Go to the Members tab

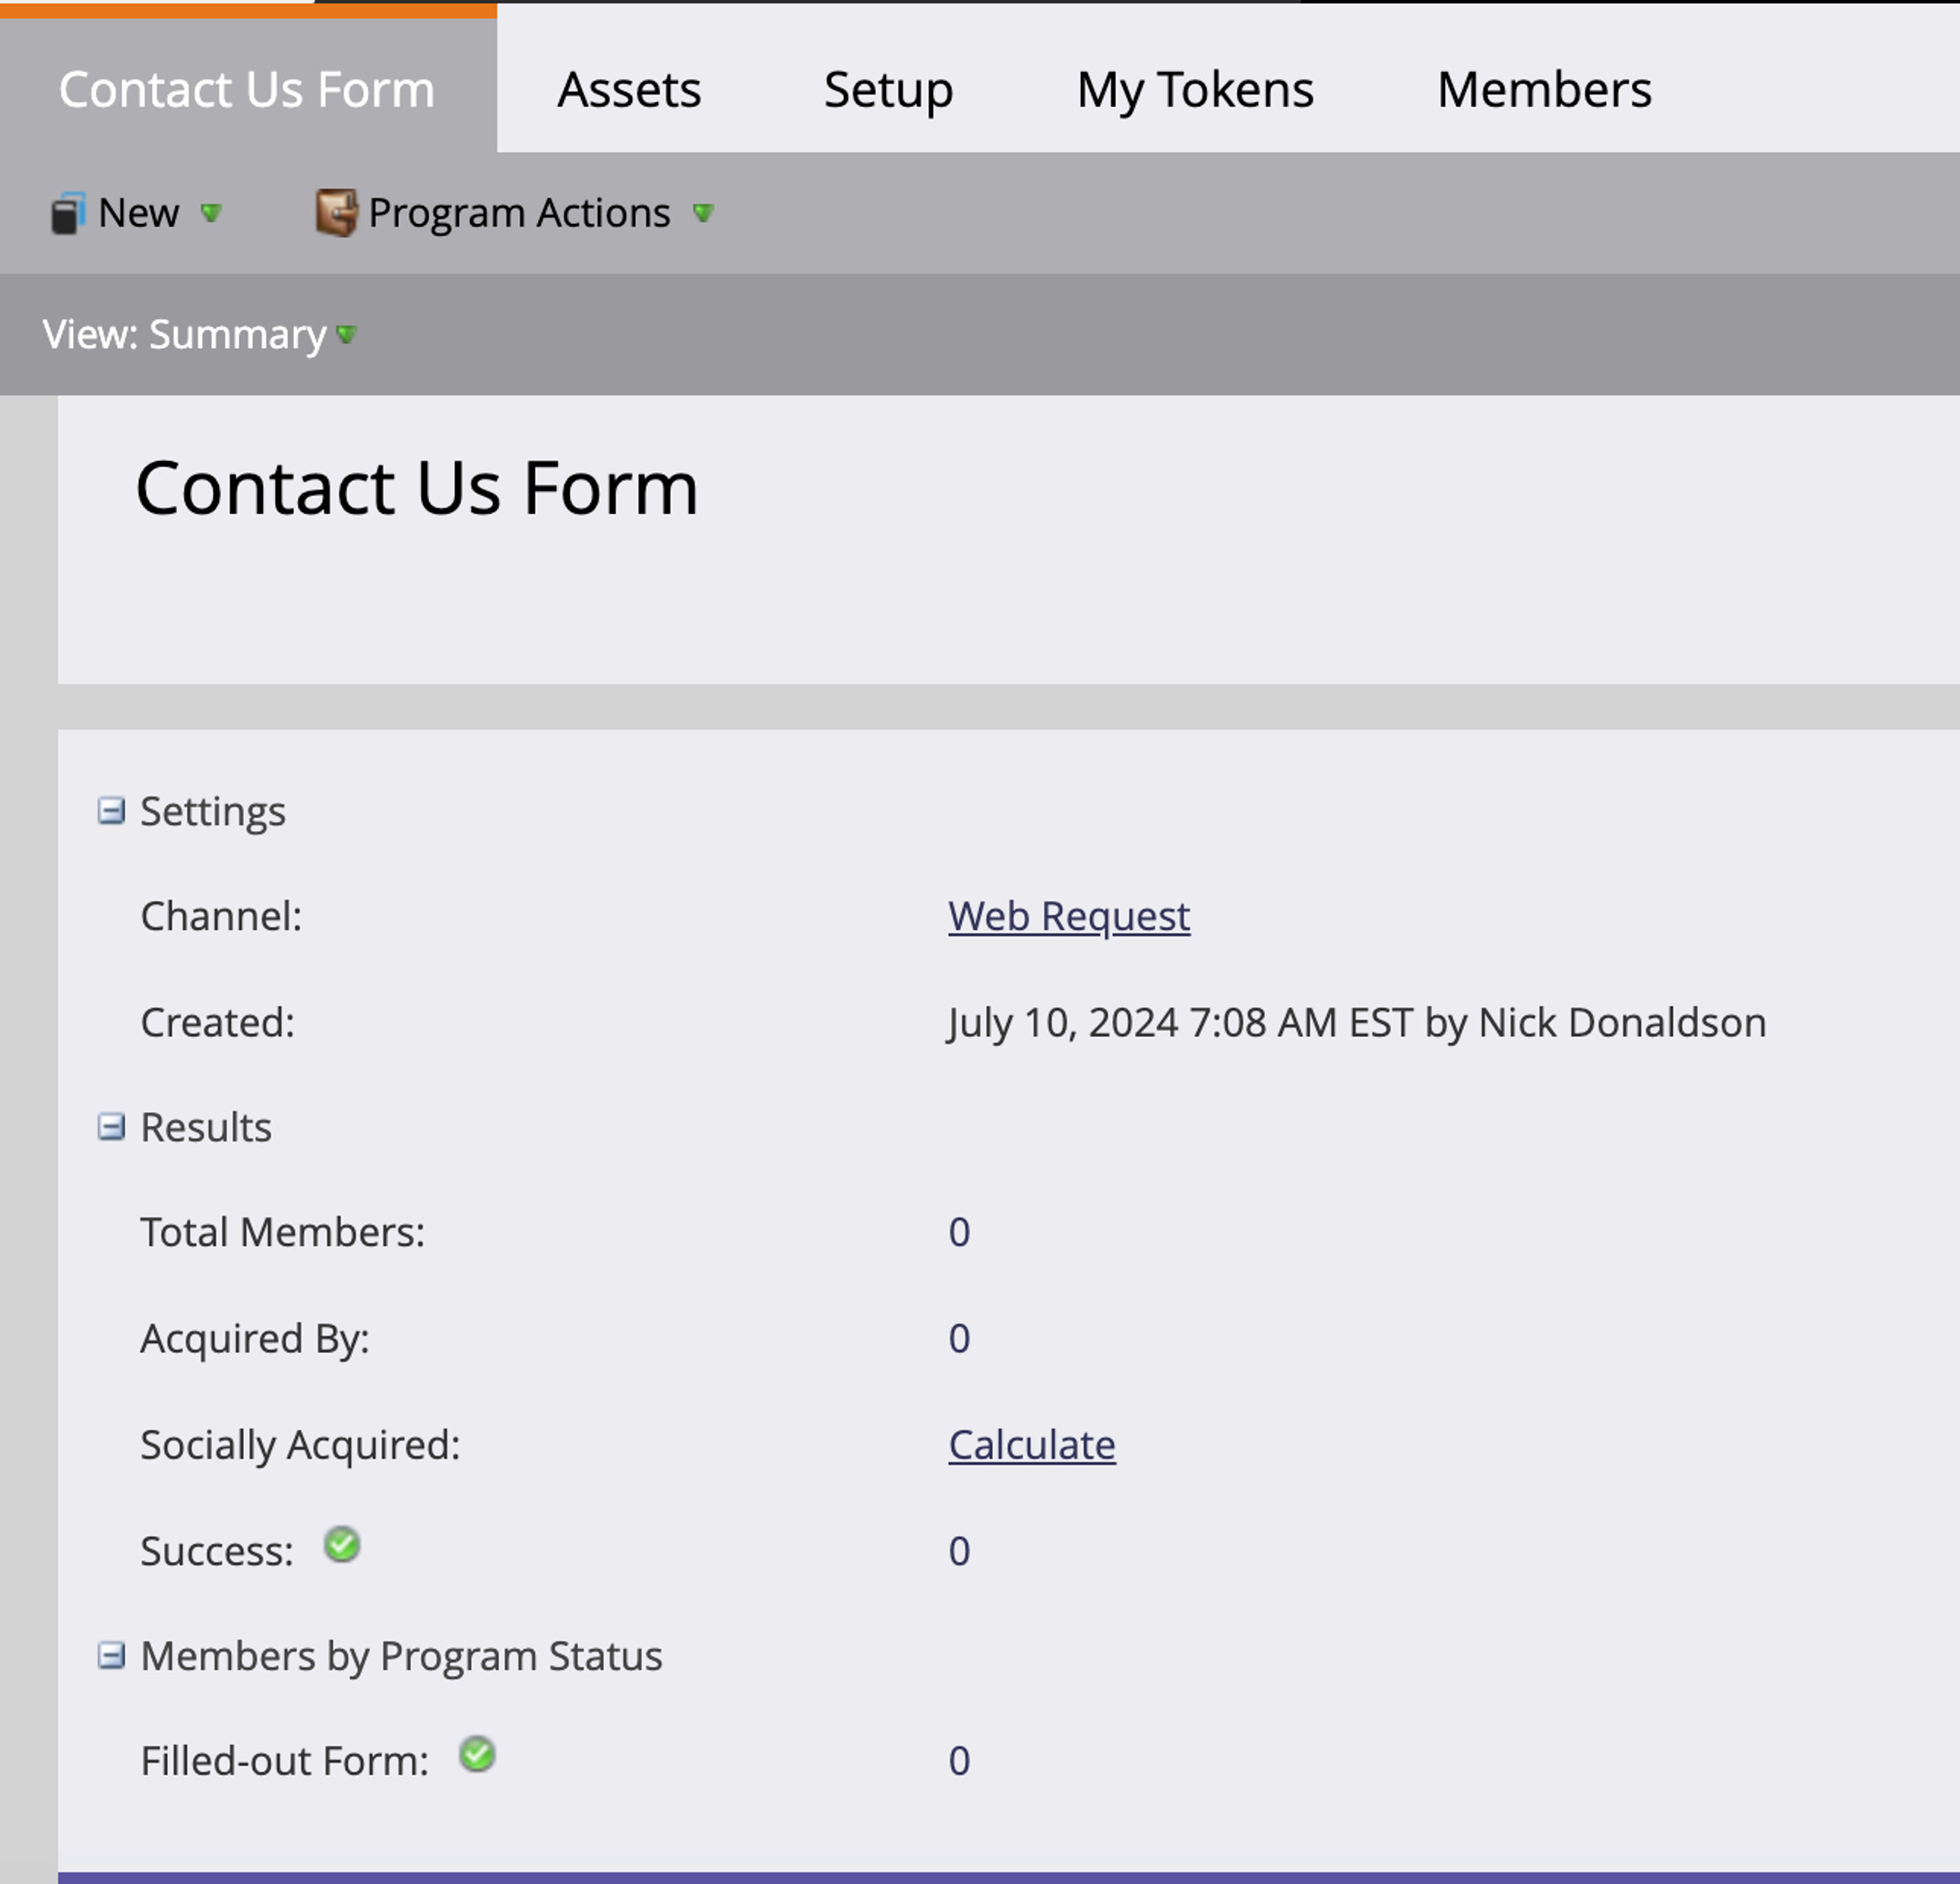point(1544,90)
